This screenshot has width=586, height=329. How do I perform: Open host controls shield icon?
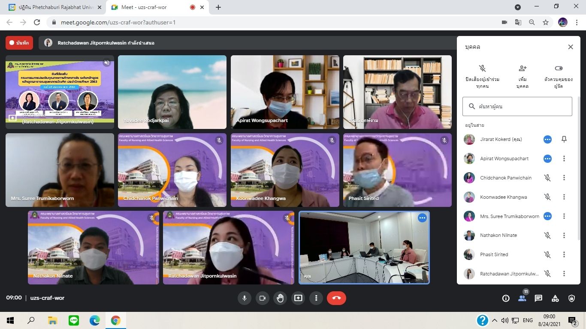571,299
